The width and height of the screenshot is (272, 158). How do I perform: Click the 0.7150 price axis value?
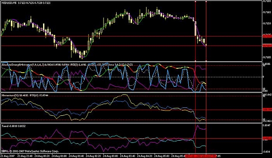tap(267, 23)
